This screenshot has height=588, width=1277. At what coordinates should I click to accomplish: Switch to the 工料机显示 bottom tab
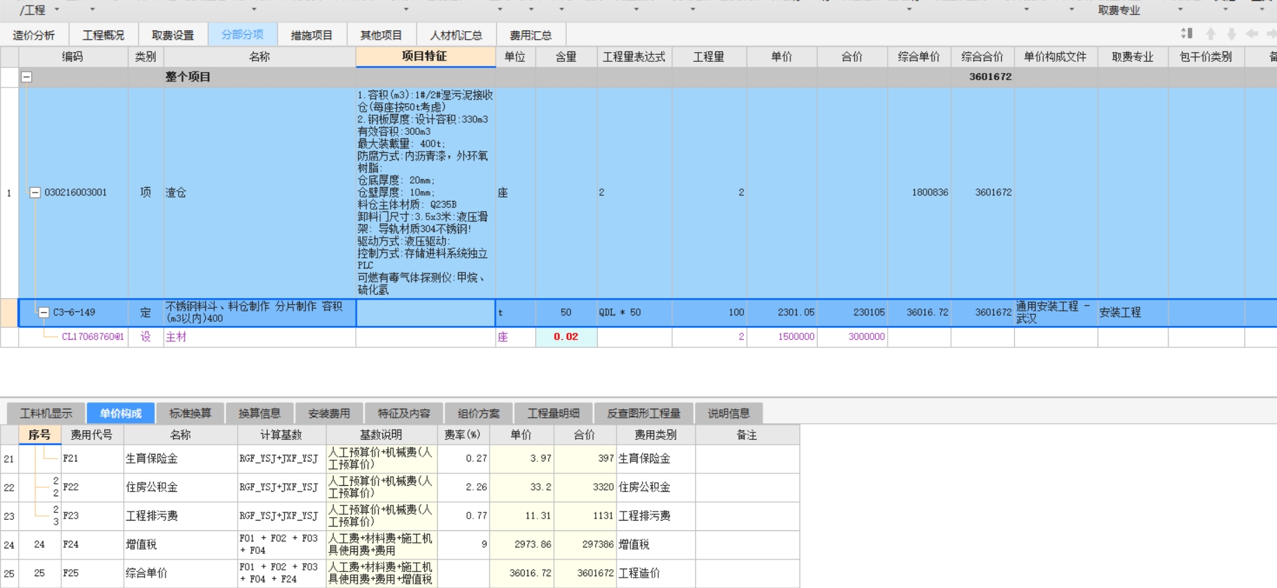(46, 414)
